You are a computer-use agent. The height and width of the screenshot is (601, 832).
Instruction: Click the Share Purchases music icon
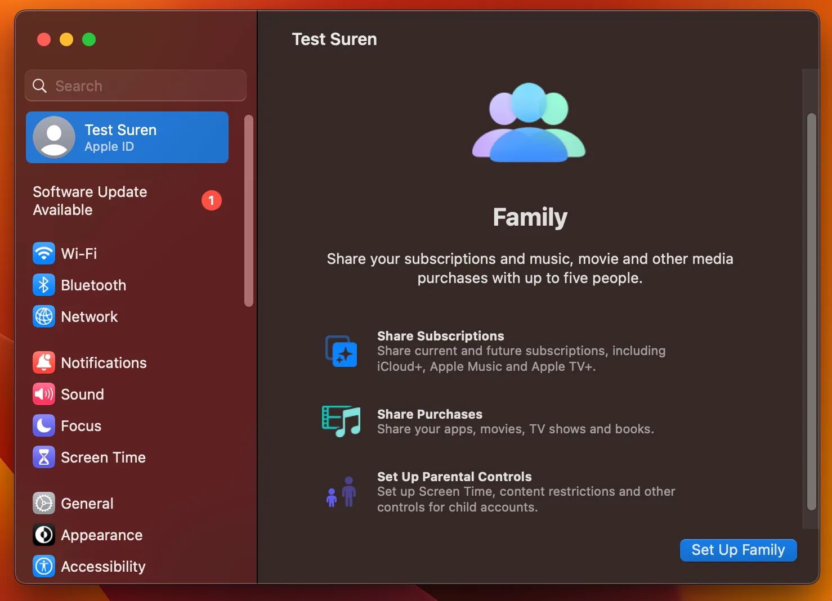point(341,421)
